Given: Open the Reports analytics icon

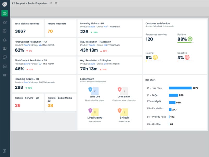Looking at the screenshot, I should coord(4,66).
